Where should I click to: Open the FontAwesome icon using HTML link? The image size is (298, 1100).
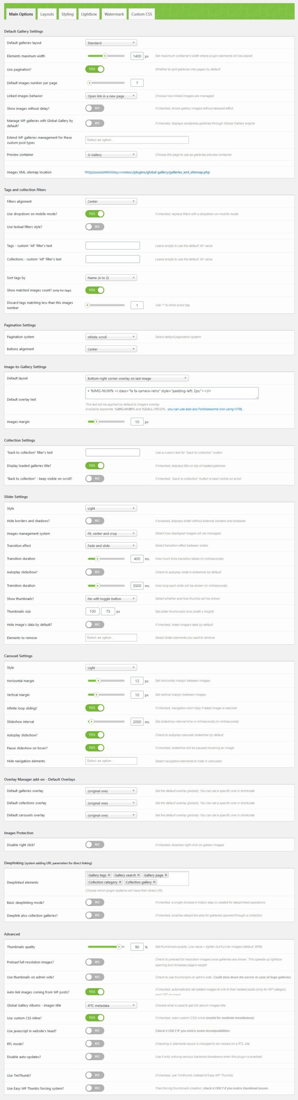[x=205, y=409]
